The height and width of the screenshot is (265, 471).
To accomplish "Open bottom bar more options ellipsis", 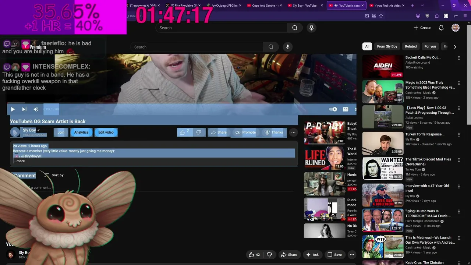I will [352, 255].
